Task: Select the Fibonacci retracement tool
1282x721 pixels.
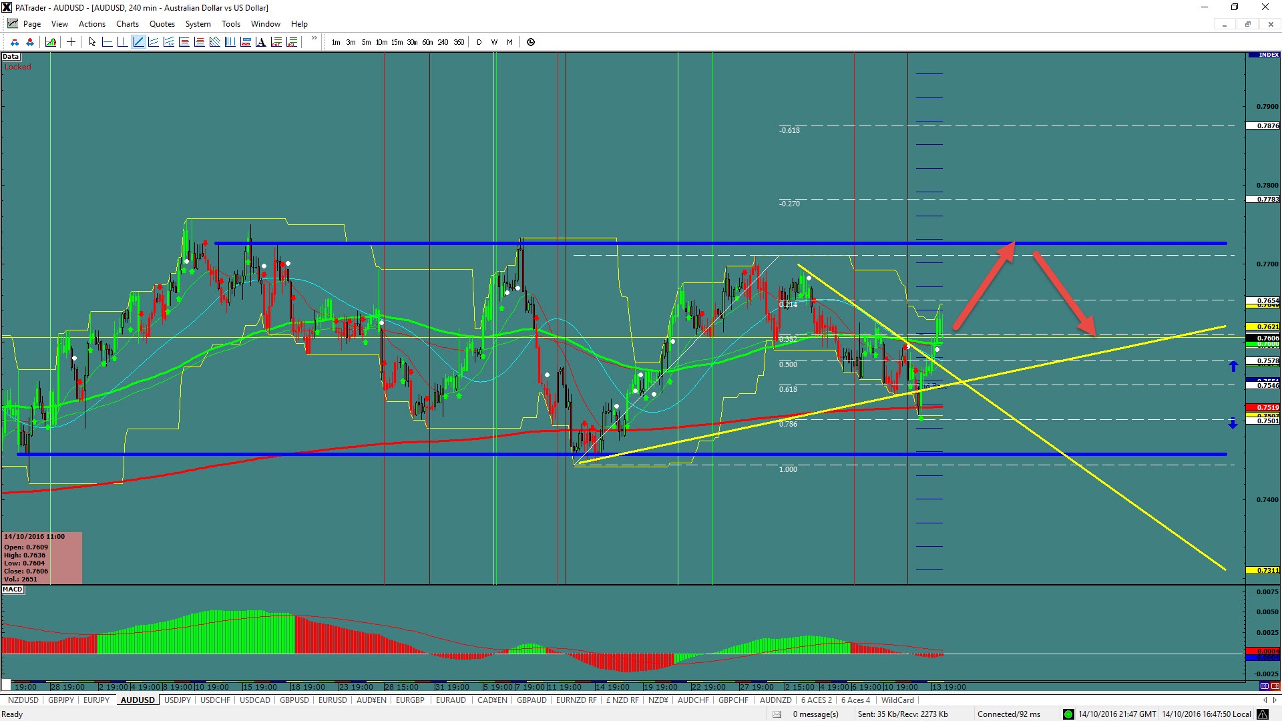Action: click(184, 42)
